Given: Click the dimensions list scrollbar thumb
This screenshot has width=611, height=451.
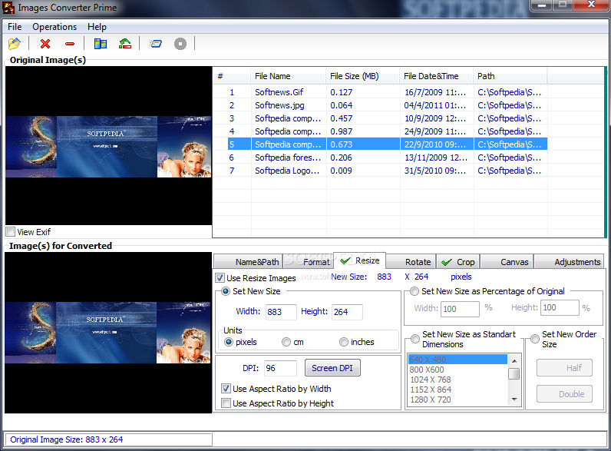Looking at the screenshot, I should pyautogui.click(x=514, y=373).
